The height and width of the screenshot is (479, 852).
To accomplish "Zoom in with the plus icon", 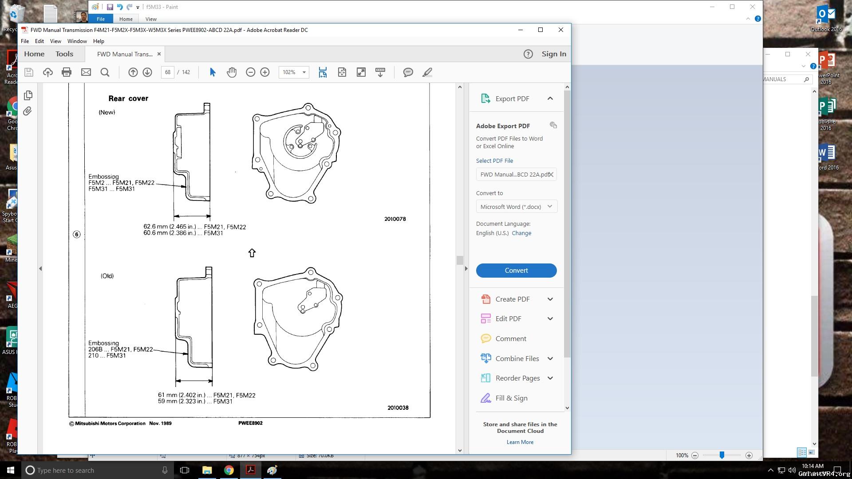I will 265,72.
